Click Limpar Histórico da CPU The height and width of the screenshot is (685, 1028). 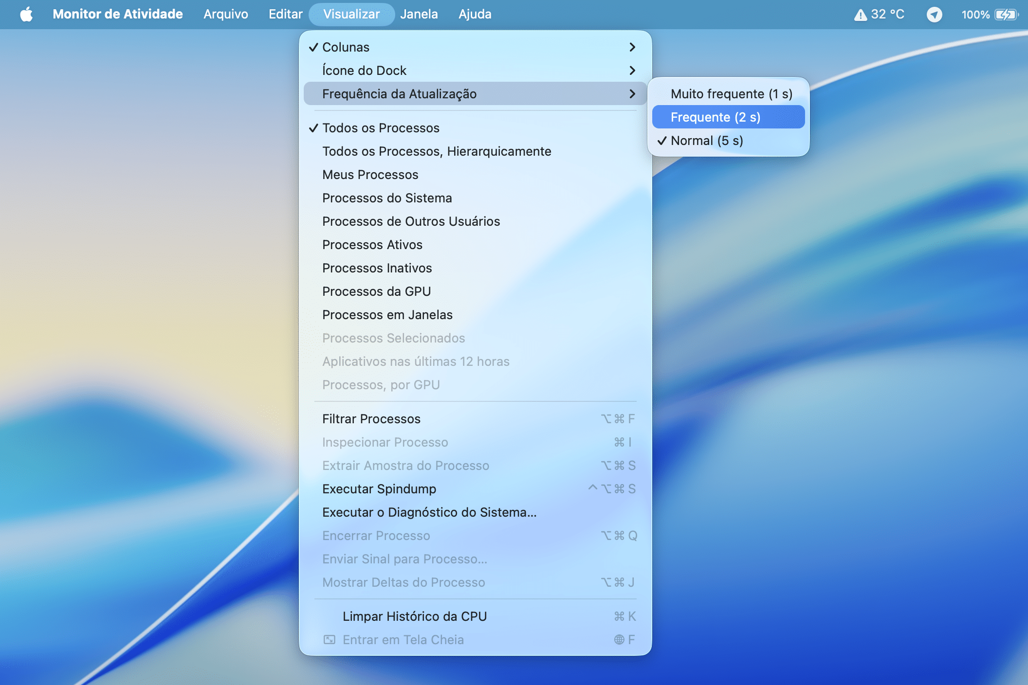(414, 616)
